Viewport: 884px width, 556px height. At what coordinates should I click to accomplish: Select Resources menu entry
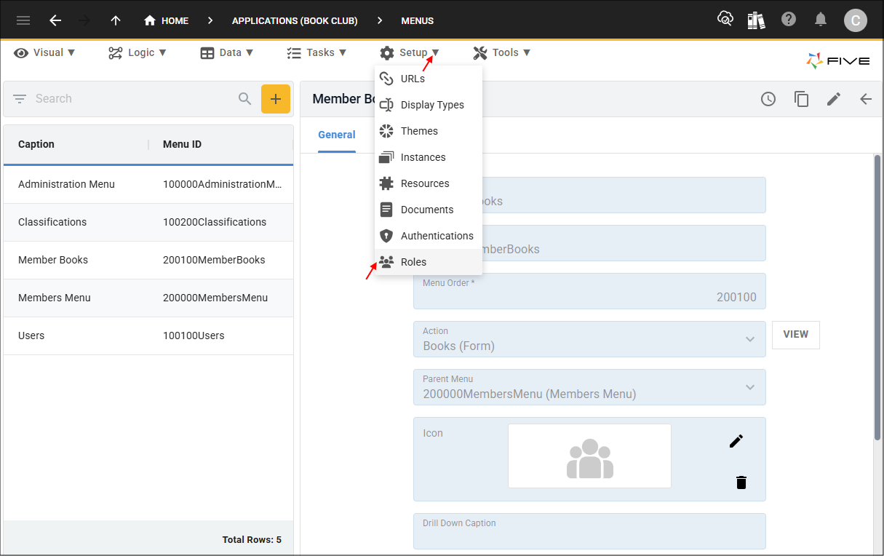[429, 183]
